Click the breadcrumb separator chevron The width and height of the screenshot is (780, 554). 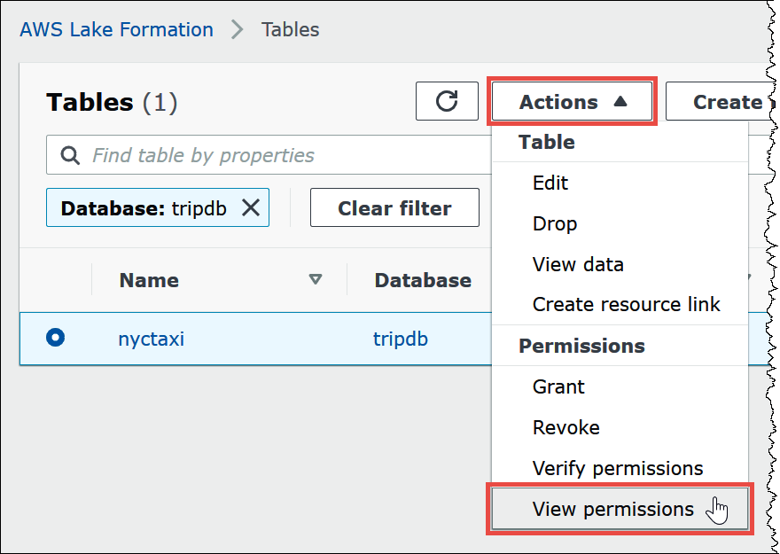click(236, 28)
